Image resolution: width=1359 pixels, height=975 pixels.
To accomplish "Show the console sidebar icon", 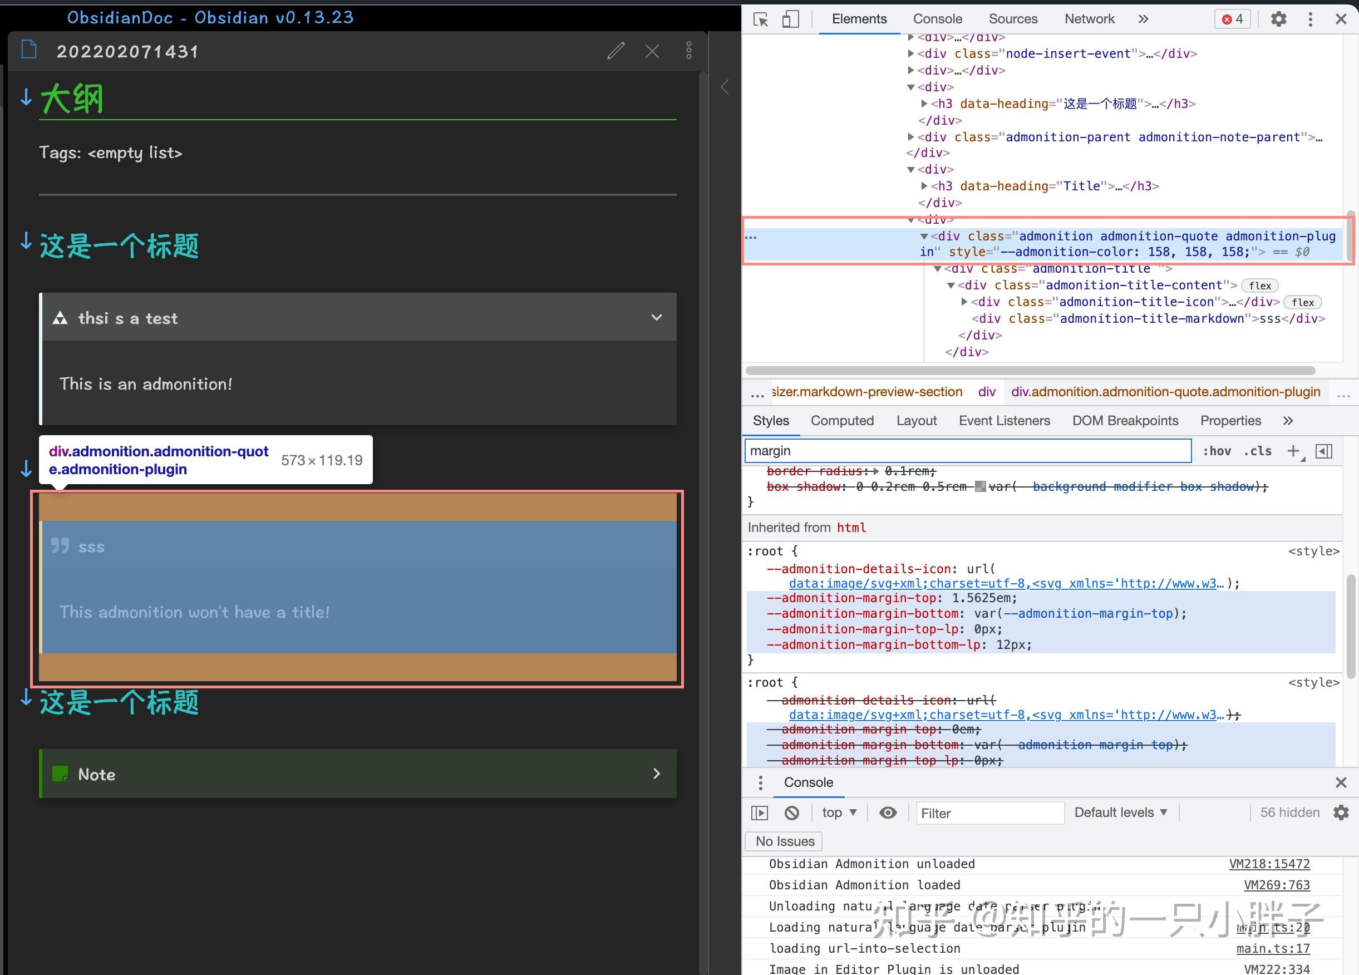I will 759,812.
